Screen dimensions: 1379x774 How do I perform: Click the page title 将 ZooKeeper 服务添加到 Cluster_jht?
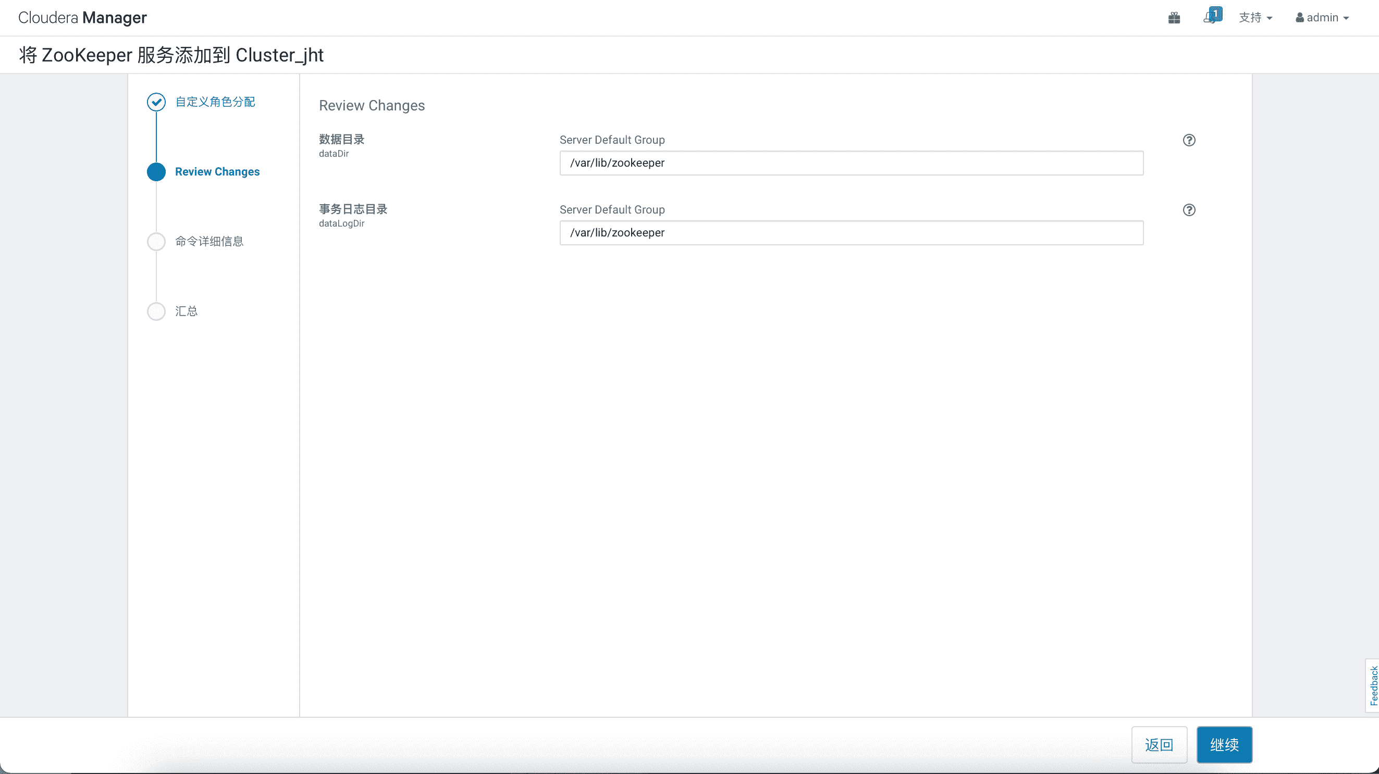pos(171,55)
